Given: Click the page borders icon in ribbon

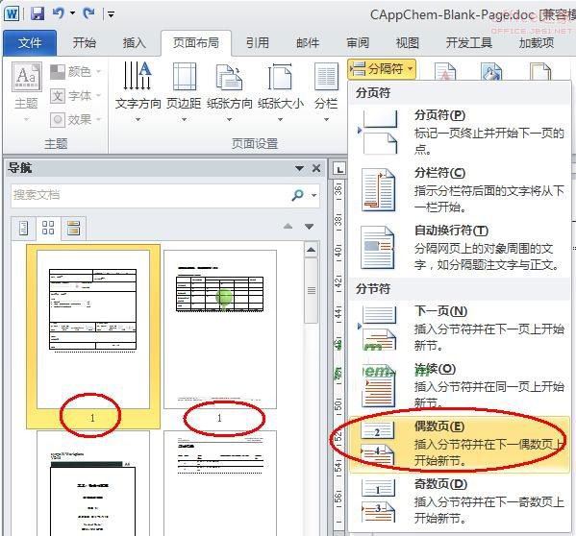Looking at the screenshot, I should [540, 71].
